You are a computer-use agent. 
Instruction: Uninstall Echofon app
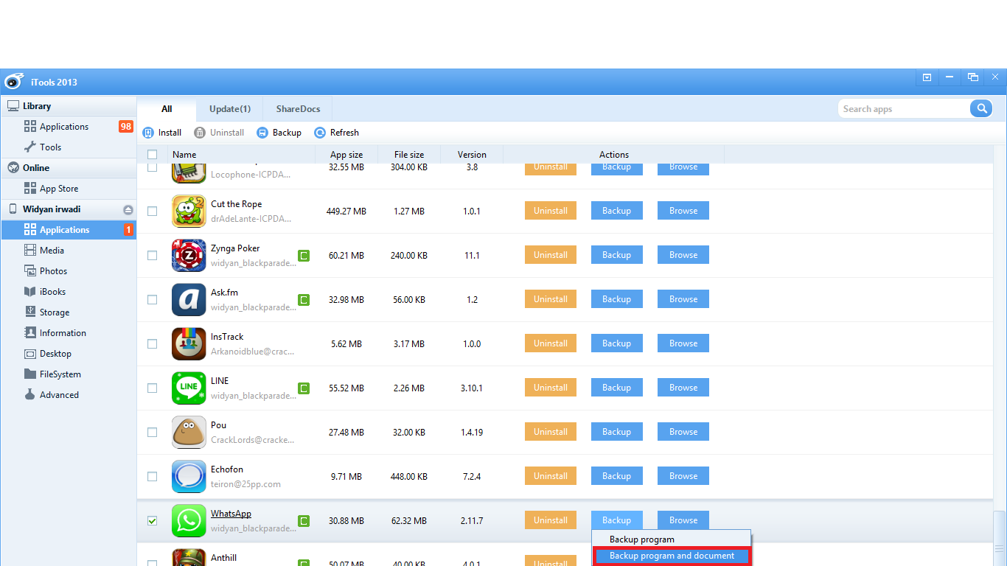[x=551, y=476]
